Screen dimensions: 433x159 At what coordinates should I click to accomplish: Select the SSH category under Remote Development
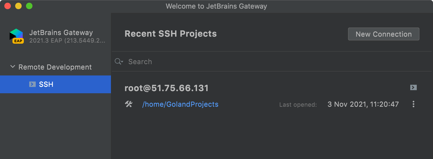point(46,84)
